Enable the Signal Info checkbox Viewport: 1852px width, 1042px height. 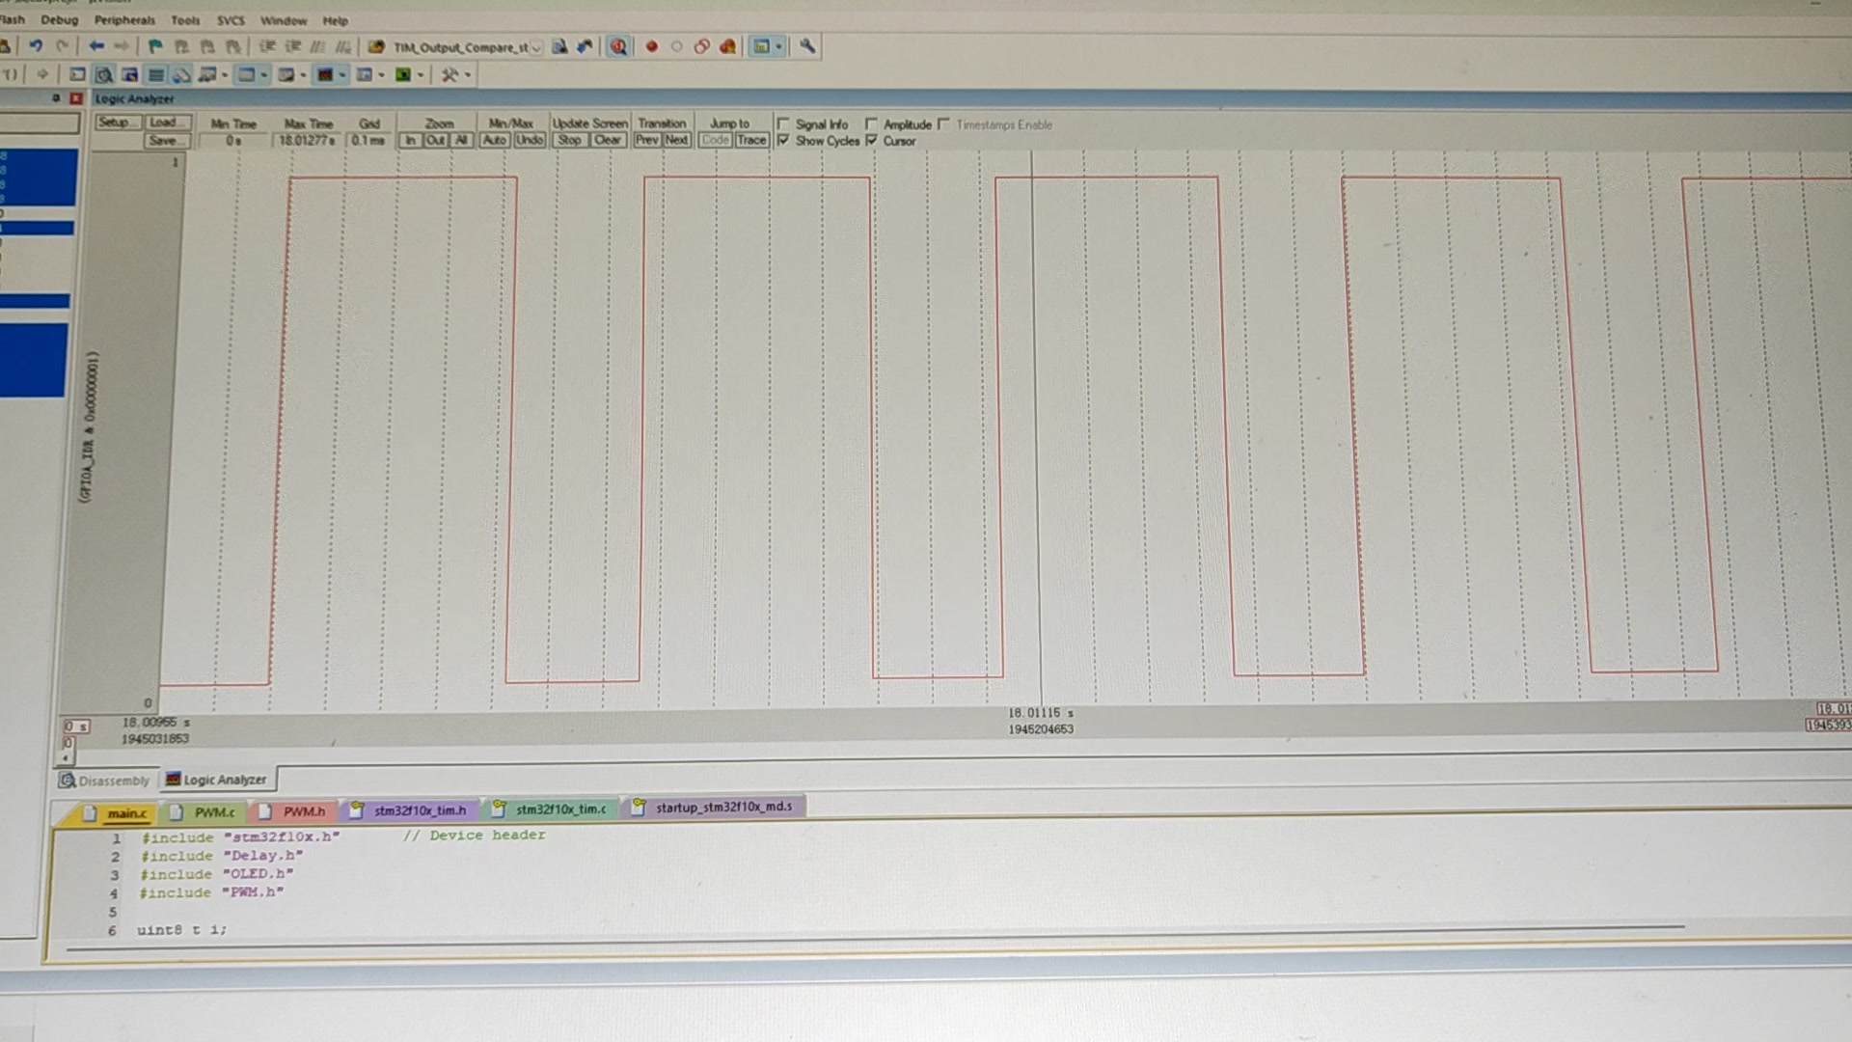[x=783, y=124]
